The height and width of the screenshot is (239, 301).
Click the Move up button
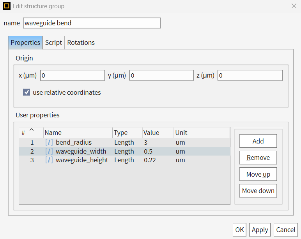pyautogui.click(x=258, y=174)
